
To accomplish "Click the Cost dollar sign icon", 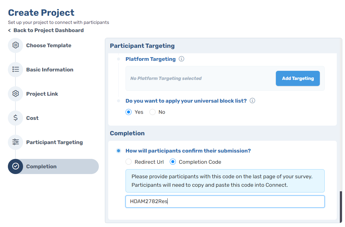I will pyautogui.click(x=15, y=118).
